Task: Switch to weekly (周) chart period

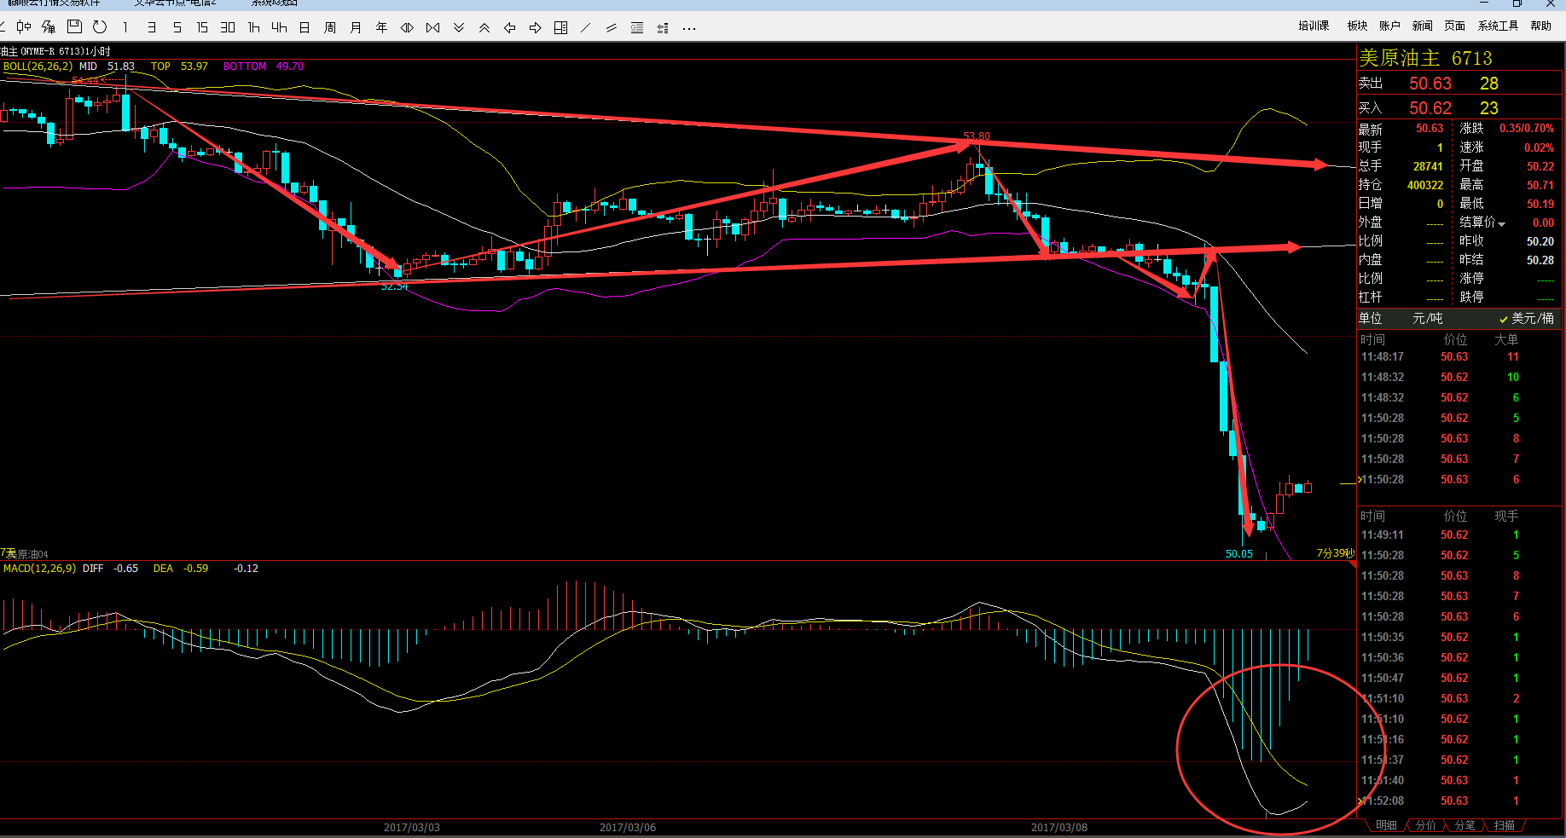Action: point(330,27)
